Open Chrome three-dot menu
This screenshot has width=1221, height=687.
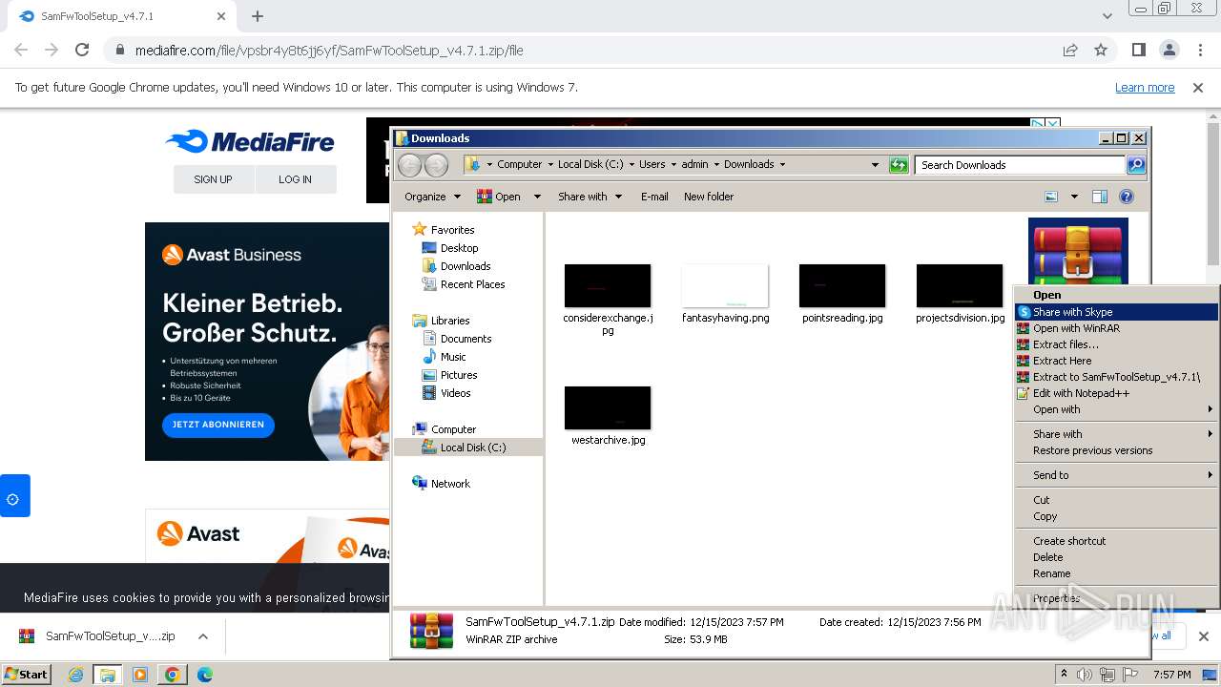click(x=1199, y=50)
